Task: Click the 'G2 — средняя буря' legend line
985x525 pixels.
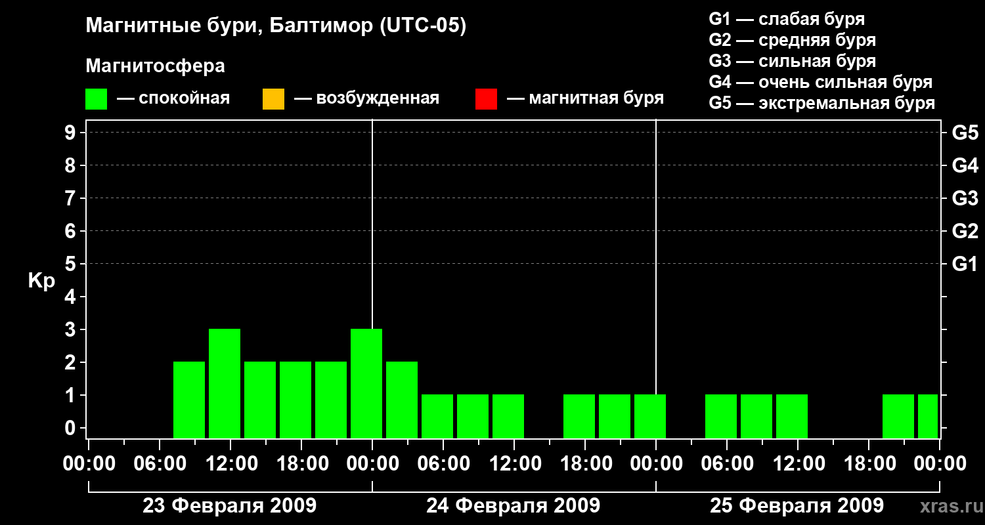Action: pos(793,40)
